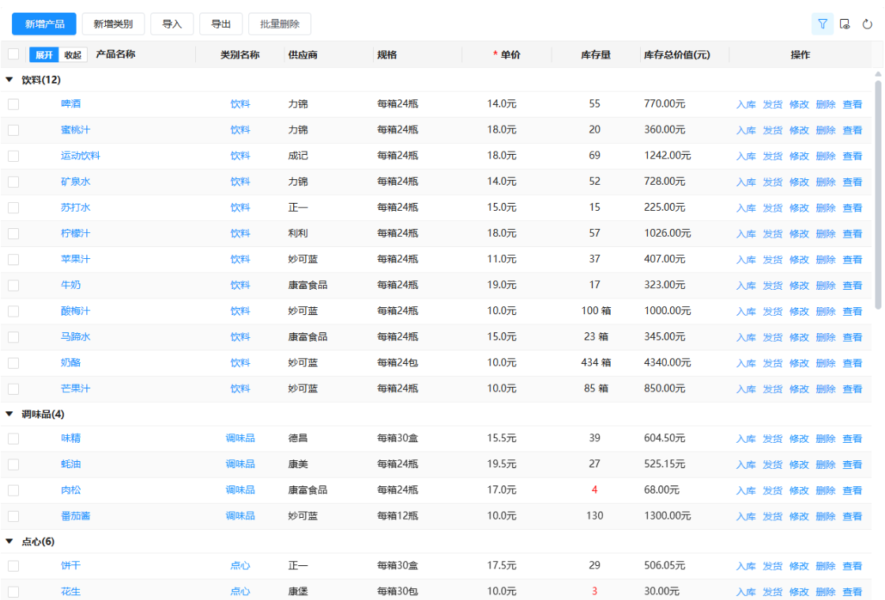
Task: Check the select-all header checkbox
Action: coord(13,54)
